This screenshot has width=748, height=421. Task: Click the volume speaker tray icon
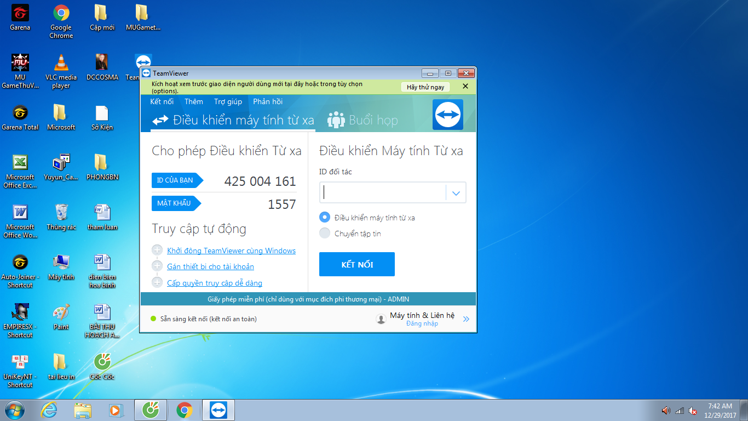666,410
